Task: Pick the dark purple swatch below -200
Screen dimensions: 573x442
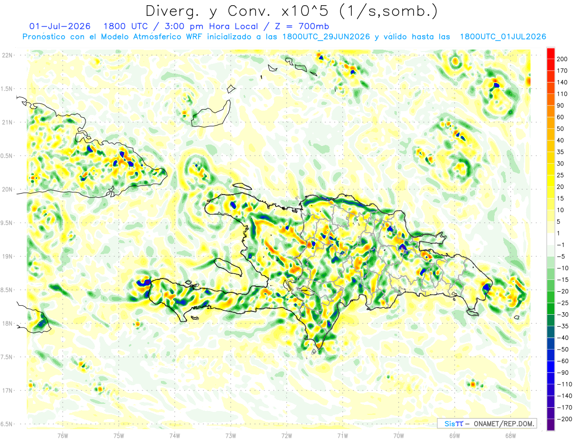Action: pos(551,425)
